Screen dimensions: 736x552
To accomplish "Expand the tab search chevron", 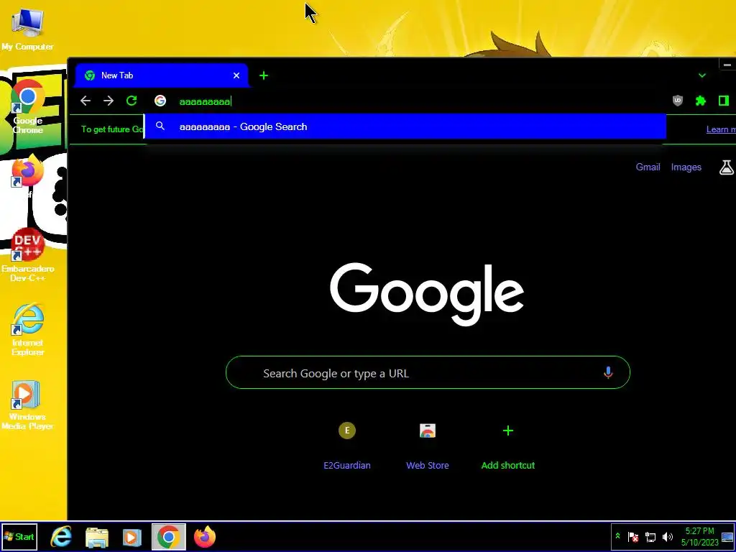I will [701, 75].
